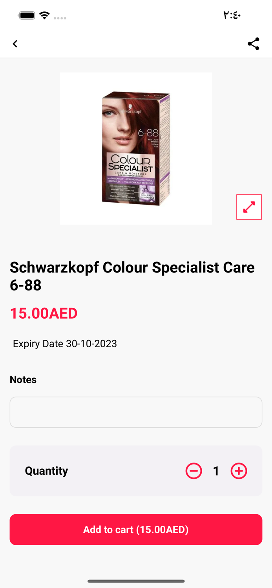This screenshot has height=588, width=272.
Task: Go back using the top-left chevron
Action: [15, 44]
